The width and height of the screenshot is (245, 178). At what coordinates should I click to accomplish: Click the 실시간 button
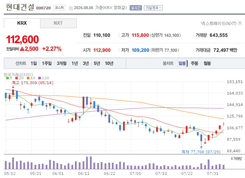click(136, 8)
